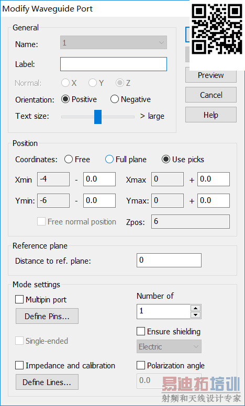The height and width of the screenshot is (406, 245).
Task: Click the Text size slider handle
Action: [98, 117]
